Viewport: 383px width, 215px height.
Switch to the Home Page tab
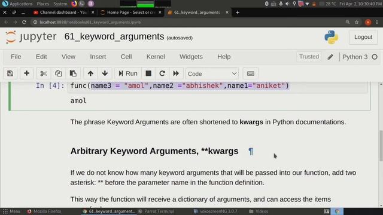(131, 13)
